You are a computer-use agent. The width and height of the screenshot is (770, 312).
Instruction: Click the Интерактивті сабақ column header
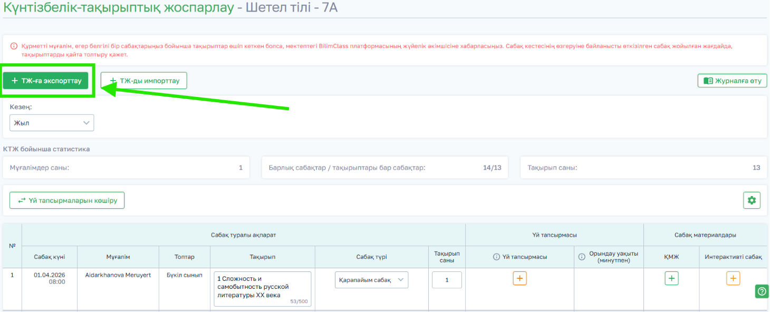733,257
